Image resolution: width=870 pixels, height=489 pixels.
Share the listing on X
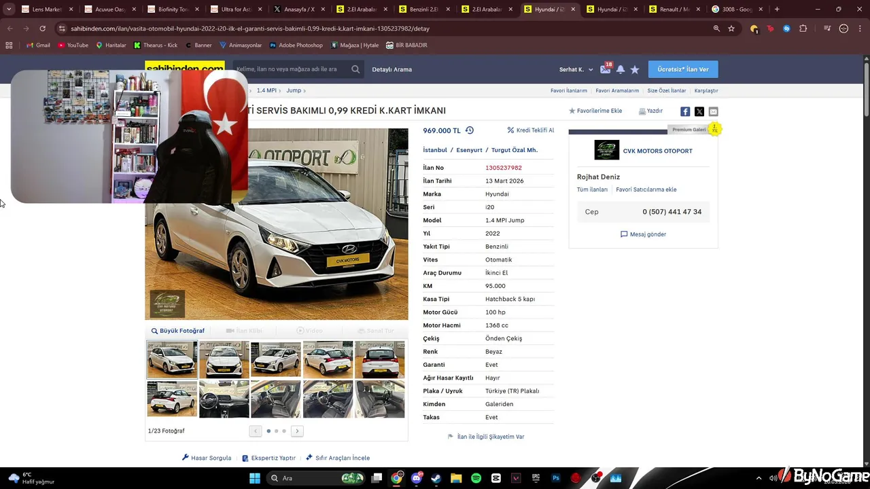tap(699, 111)
